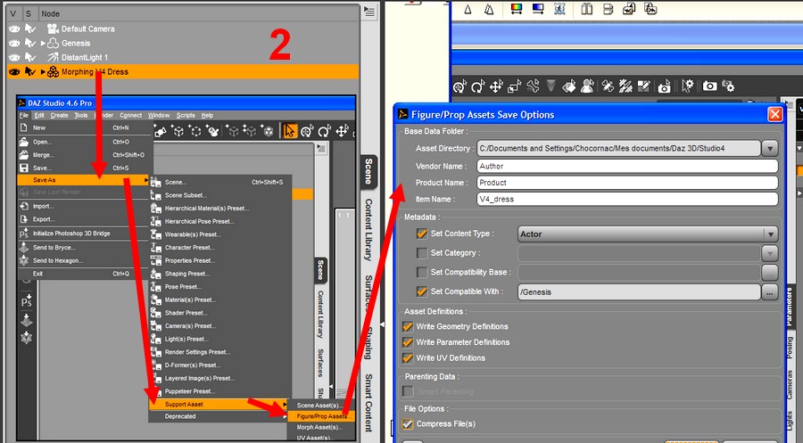Click the person silhouette Region Navigator icon
Screen dimensions: 803x443
587,86
